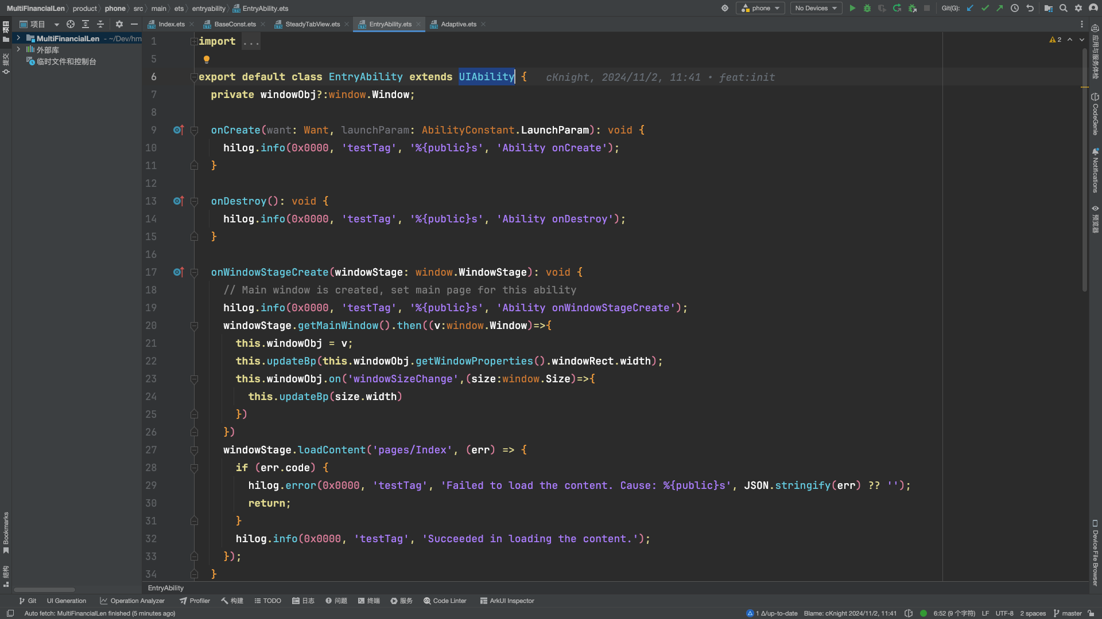Open the Profiler tool window
1102x619 pixels.
pos(195,601)
